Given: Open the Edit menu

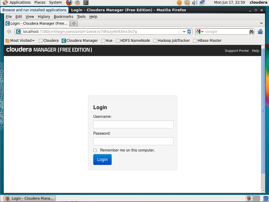Looking at the screenshot, I should pos(19,17).
